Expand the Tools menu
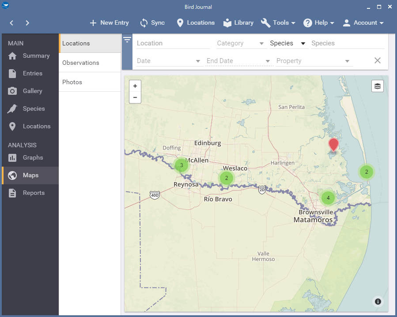397x317 pixels. (x=278, y=23)
